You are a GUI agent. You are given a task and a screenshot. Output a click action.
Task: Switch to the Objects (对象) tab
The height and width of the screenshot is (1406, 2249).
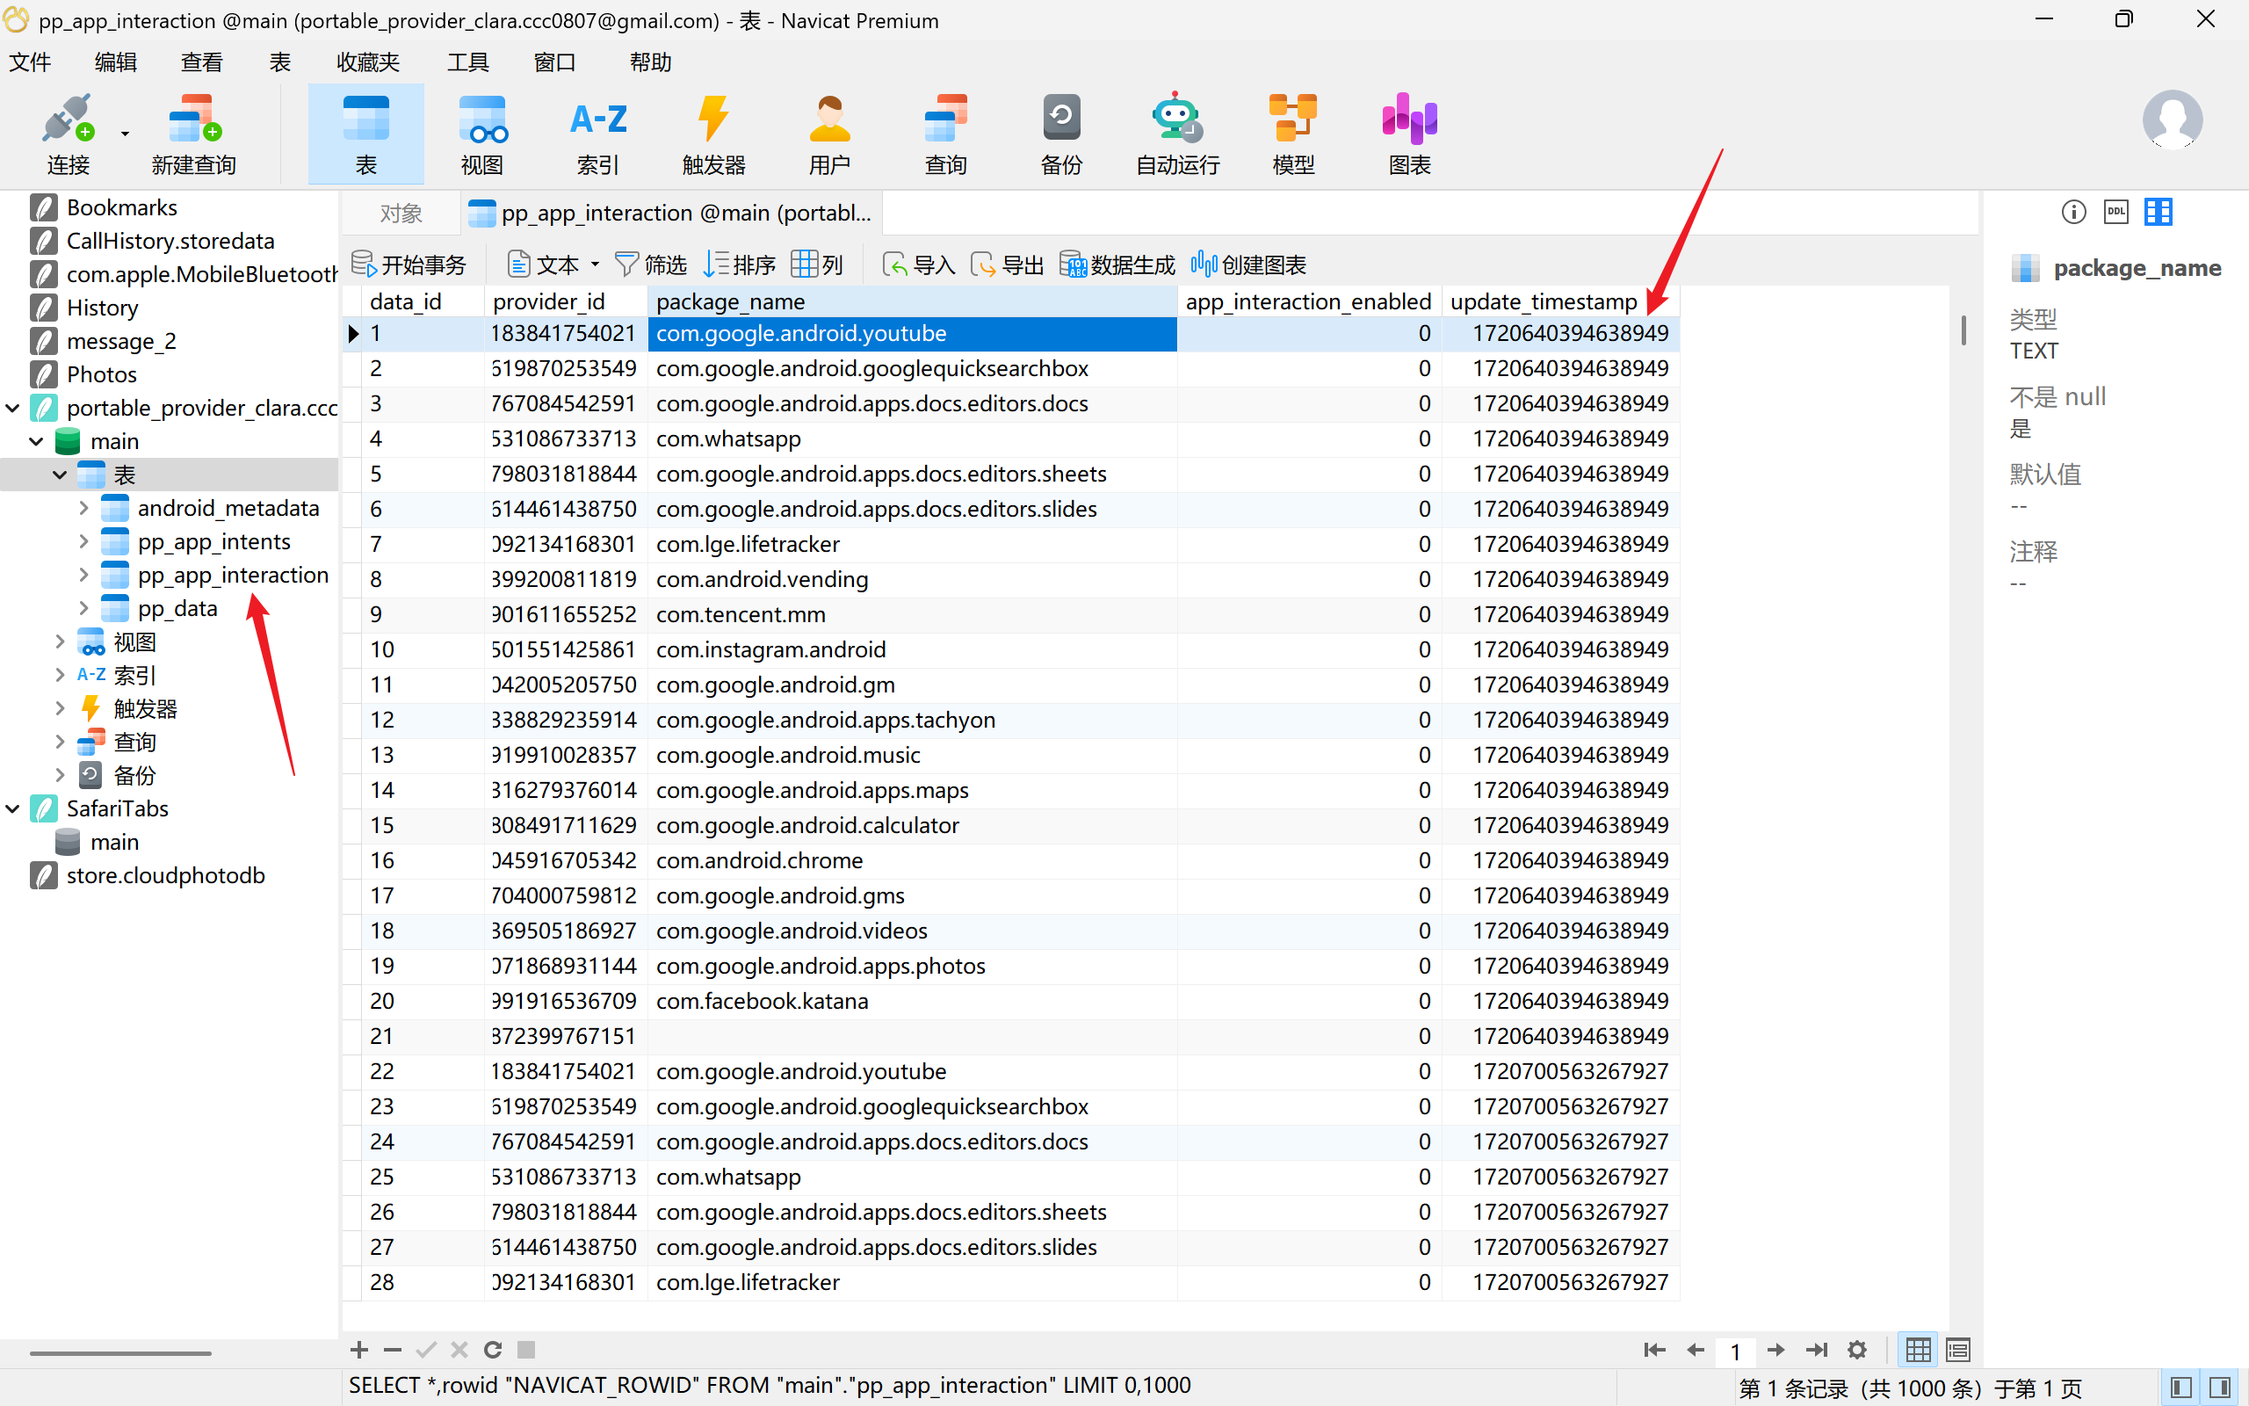coord(401,214)
